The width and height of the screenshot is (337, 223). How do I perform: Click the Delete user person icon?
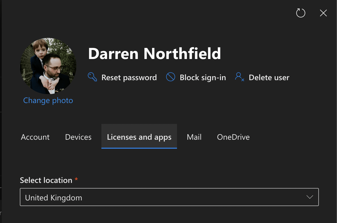click(239, 77)
